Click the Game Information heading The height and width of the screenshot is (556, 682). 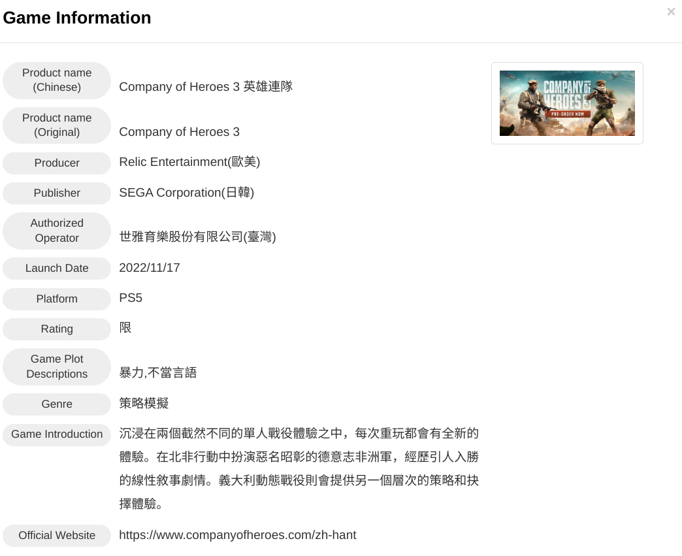pyautogui.click(x=77, y=18)
